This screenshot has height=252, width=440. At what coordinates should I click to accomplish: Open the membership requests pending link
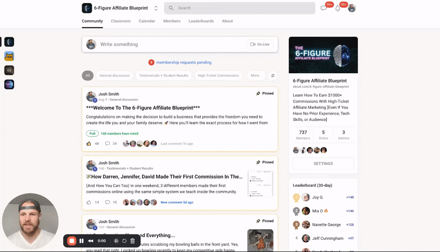click(x=184, y=63)
